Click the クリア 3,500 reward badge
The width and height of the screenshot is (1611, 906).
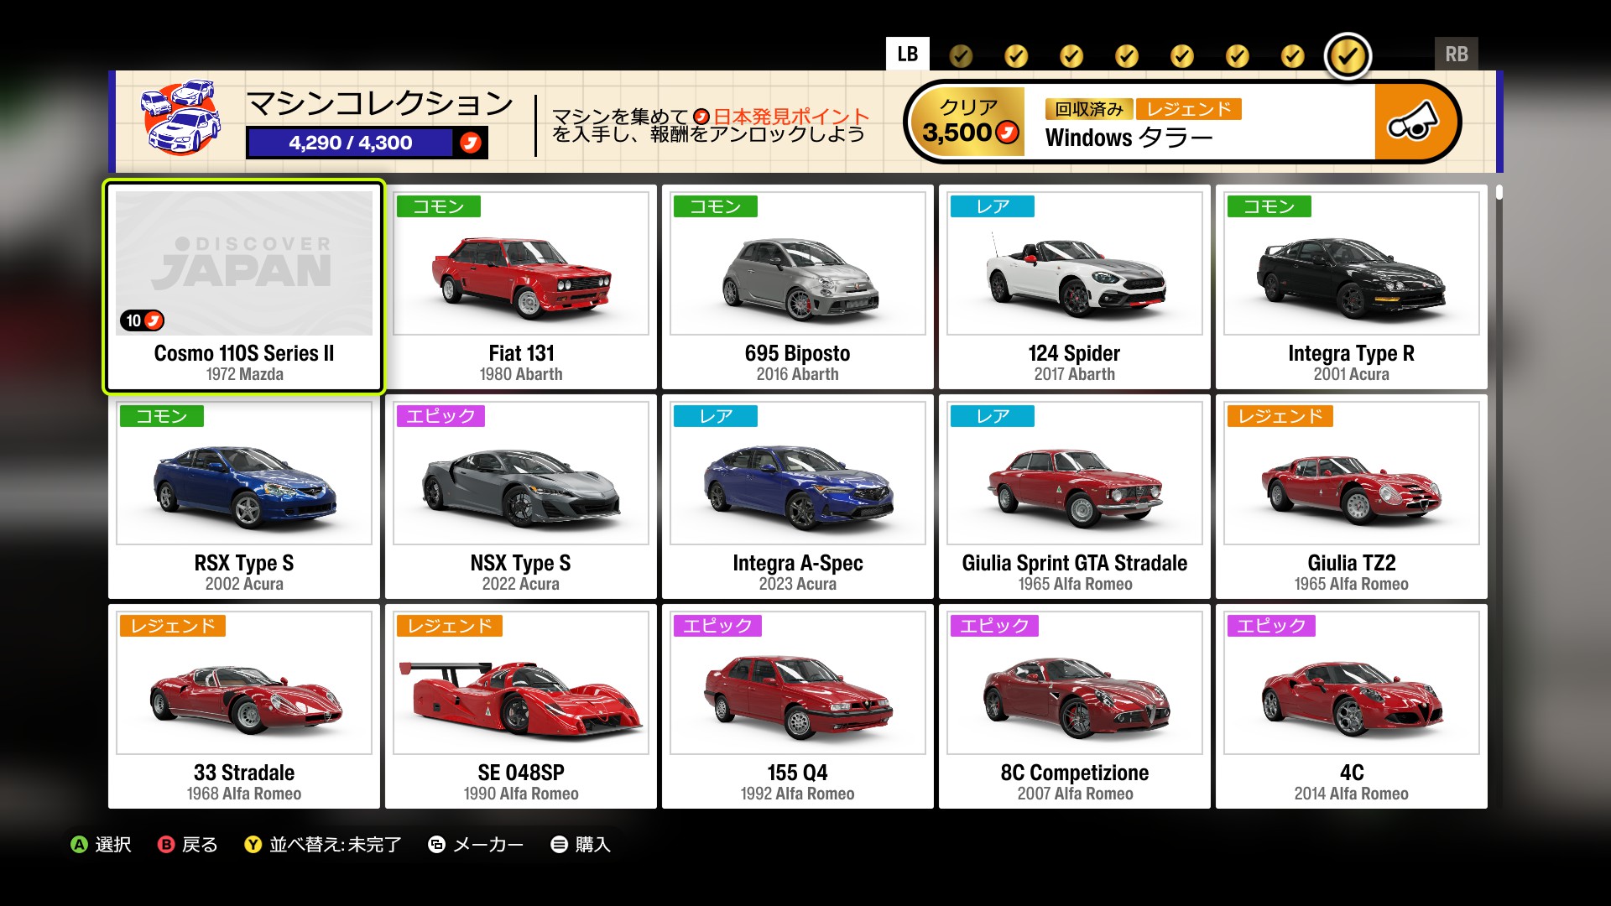[968, 122]
